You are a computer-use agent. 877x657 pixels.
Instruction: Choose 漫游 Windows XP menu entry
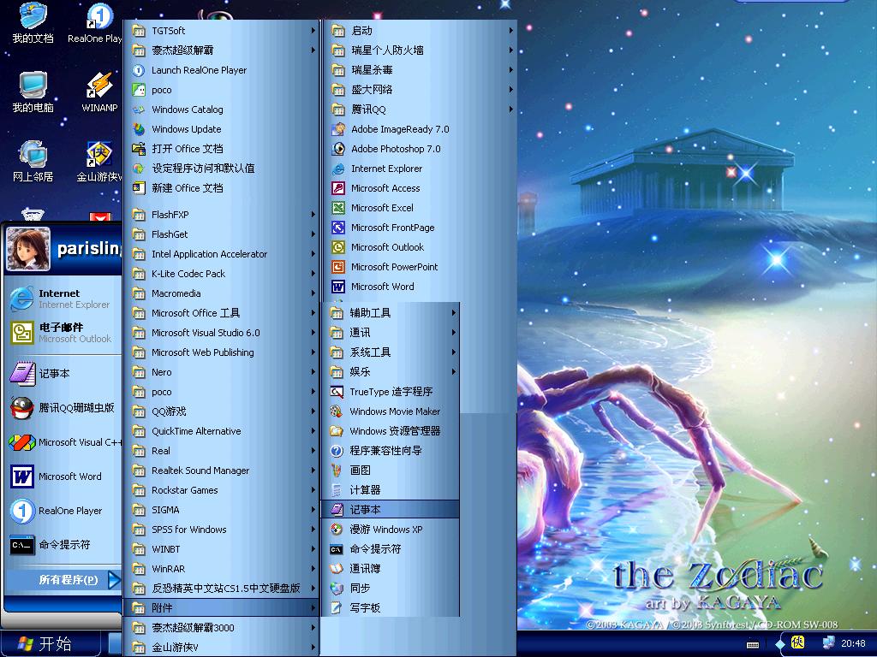391,530
